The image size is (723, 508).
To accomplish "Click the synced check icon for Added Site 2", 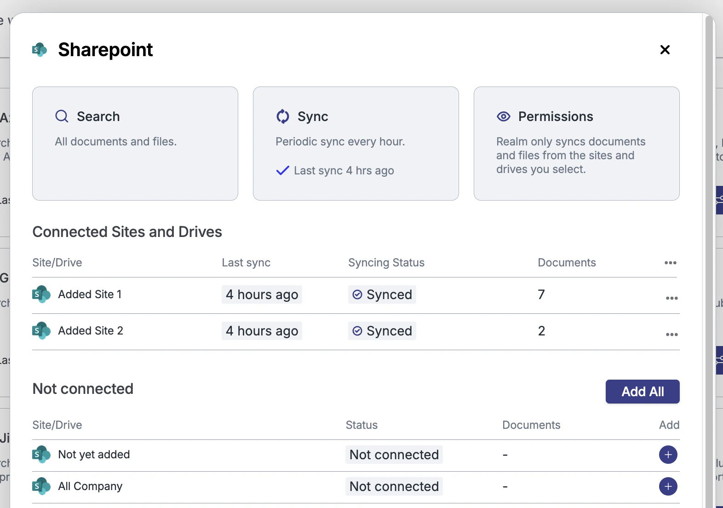I will [x=357, y=331].
